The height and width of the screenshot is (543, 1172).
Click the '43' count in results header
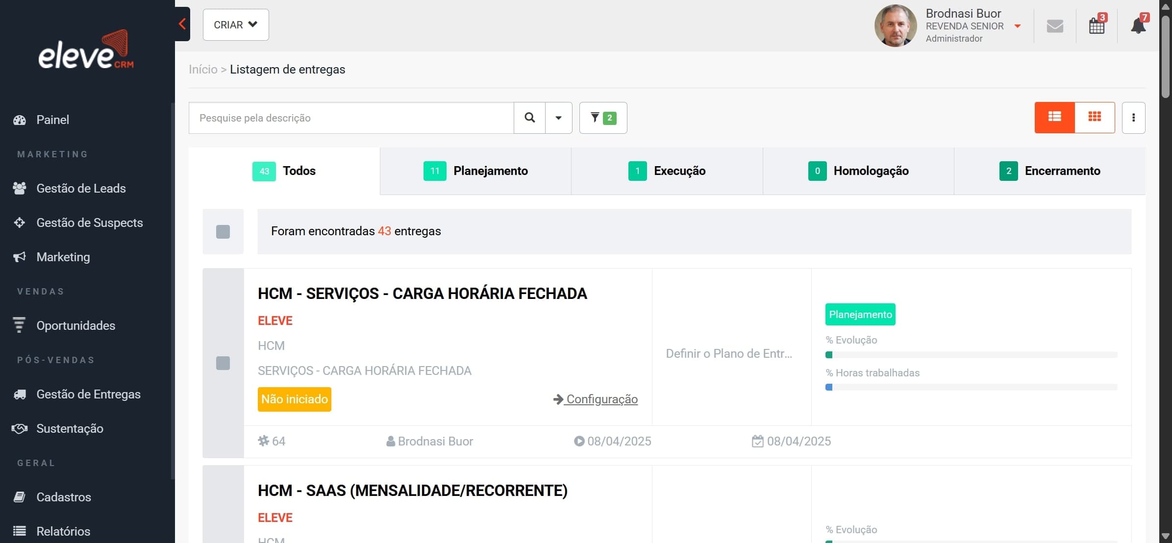[x=384, y=231]
